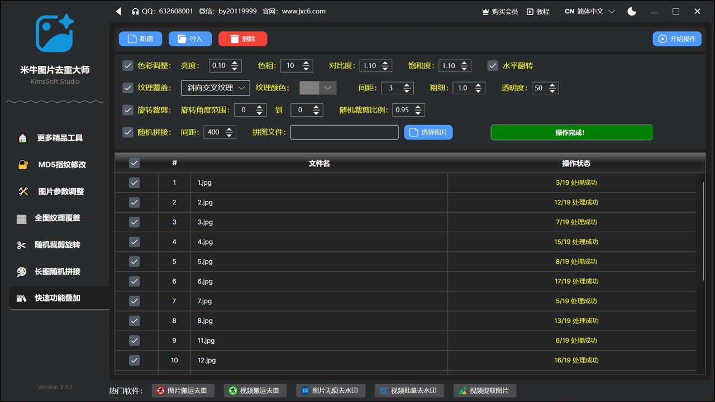Switch to 图片参数调整 sidebar item
Image resolution: width=715 pixels, height=402 pixels.
tap(60, 192)
